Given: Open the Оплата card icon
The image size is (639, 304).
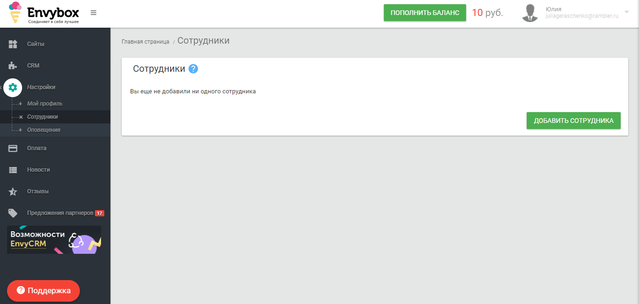Looking at the screenshot, I should (13, 148).
